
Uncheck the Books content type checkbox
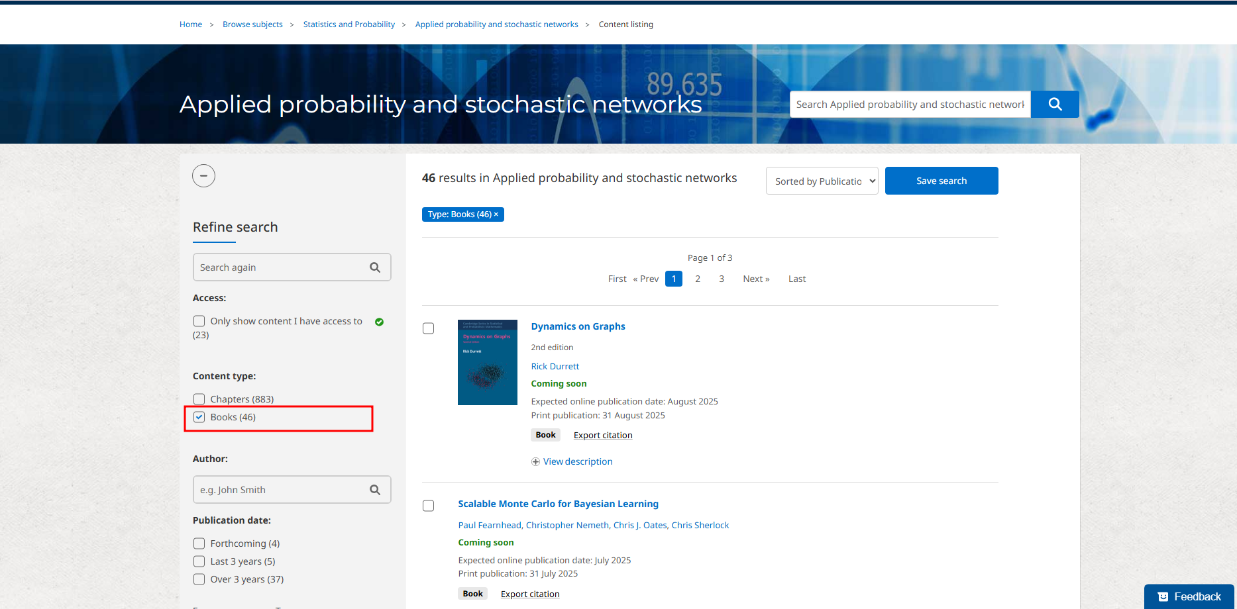(199, 417)
